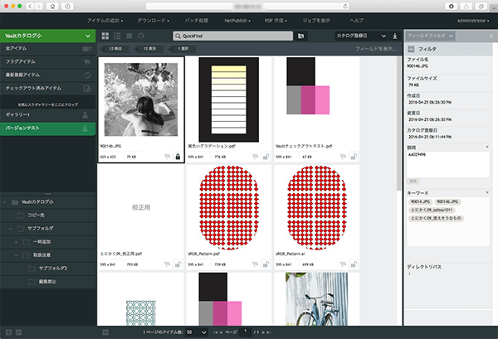The height and width of the screenshot is (339, 498).
Task: Collapse the Vaultカタログ小 folder tree node
Action: pos(5,202)
